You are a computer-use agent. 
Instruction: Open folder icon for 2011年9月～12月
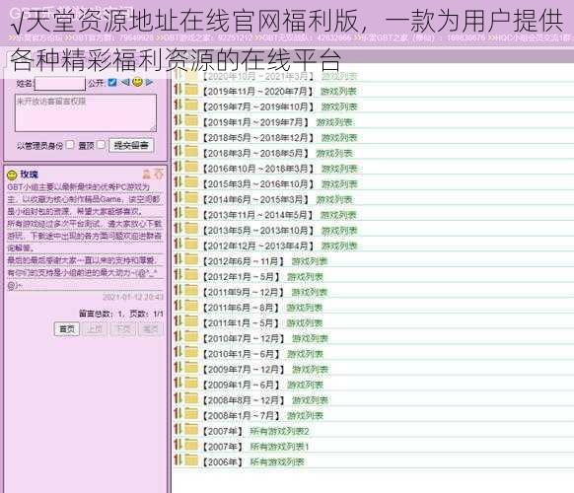tap(191, 291)
